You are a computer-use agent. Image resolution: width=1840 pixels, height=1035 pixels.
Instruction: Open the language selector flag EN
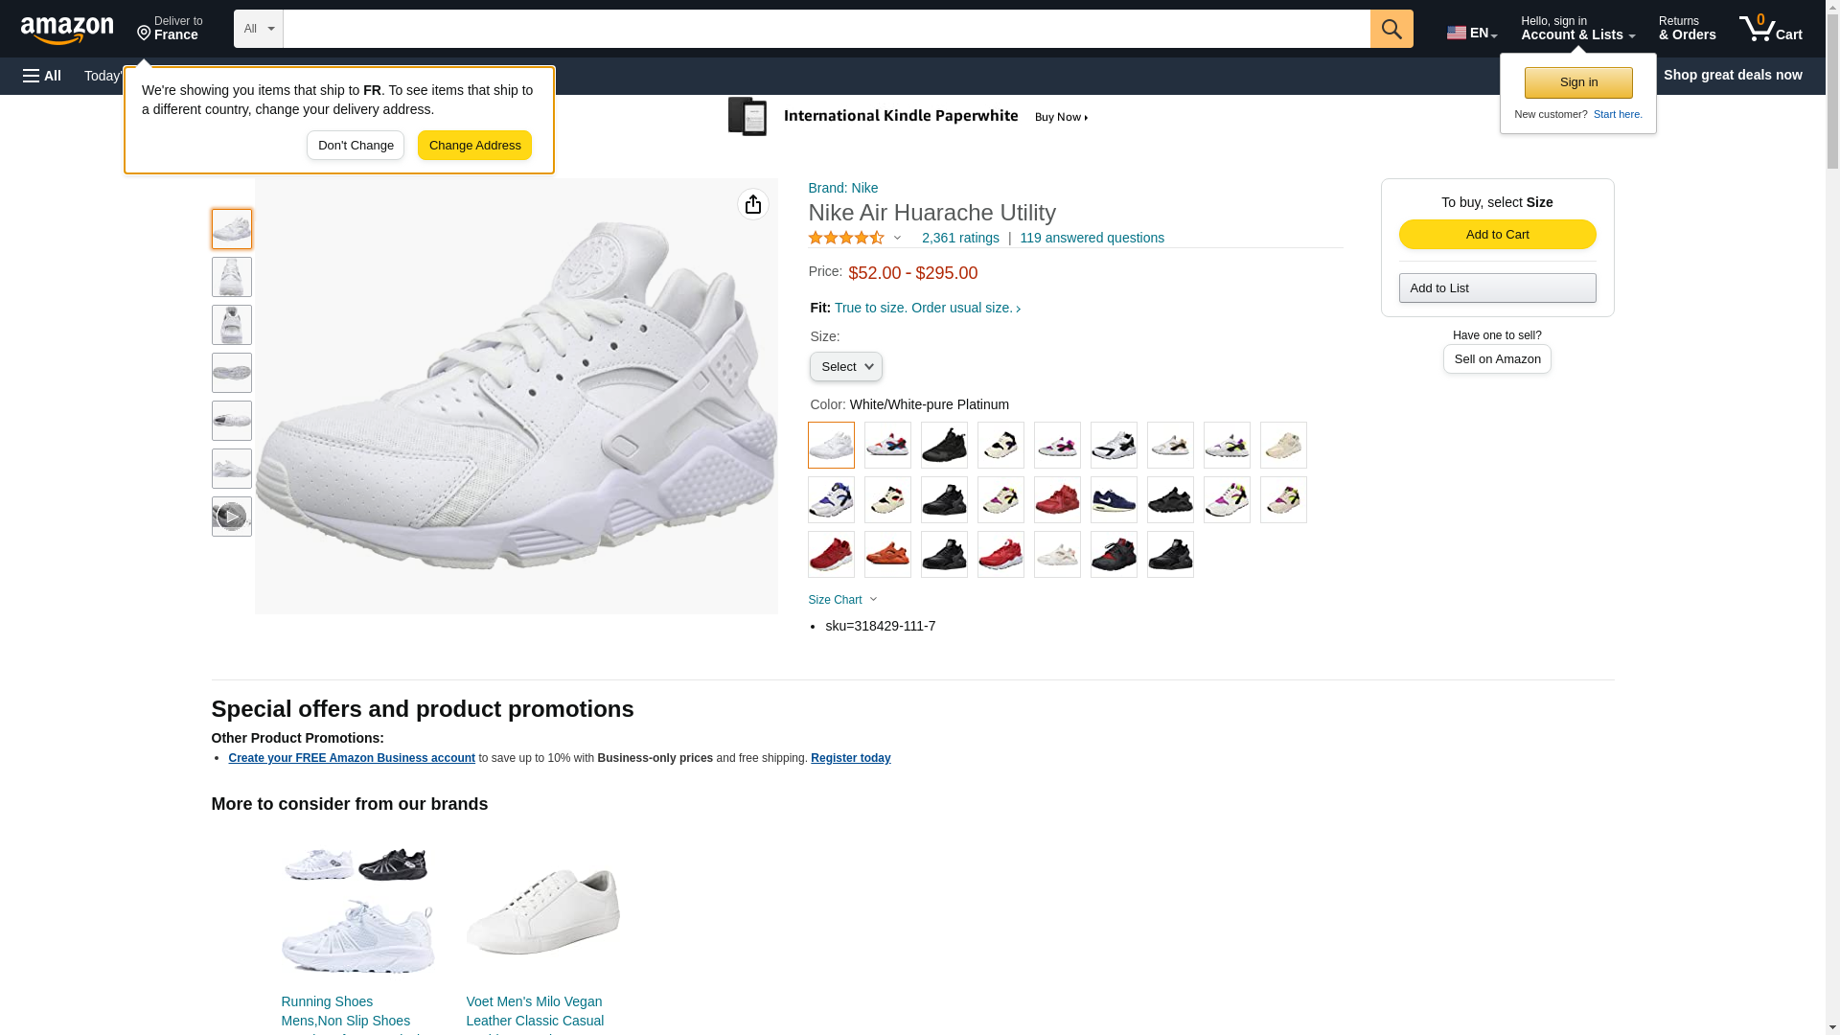point(1471,33)
